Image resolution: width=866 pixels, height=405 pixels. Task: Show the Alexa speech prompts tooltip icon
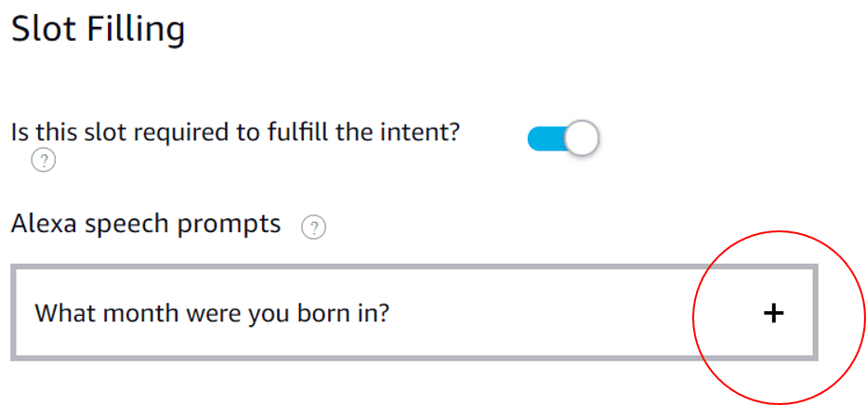[x=315, y=227]
